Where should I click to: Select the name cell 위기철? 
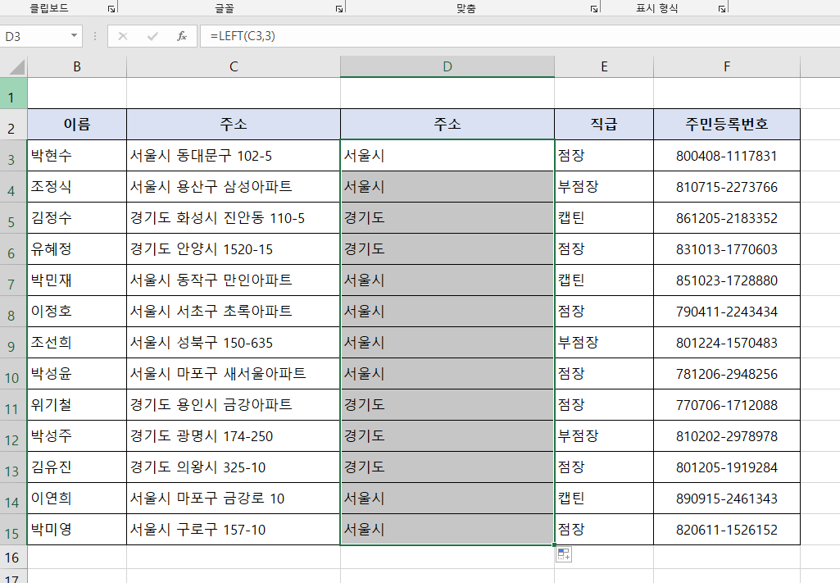[x=77, y=405]
